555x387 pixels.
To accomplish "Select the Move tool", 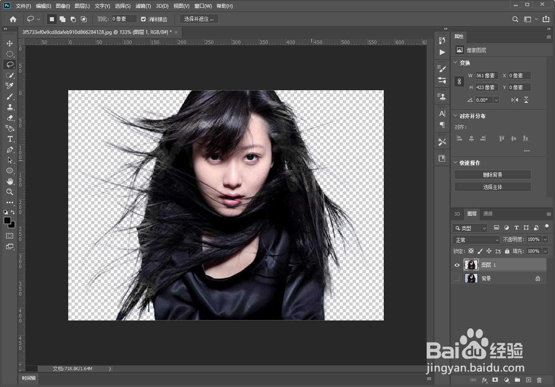I will pyautogui.click(x=10, y=43).
